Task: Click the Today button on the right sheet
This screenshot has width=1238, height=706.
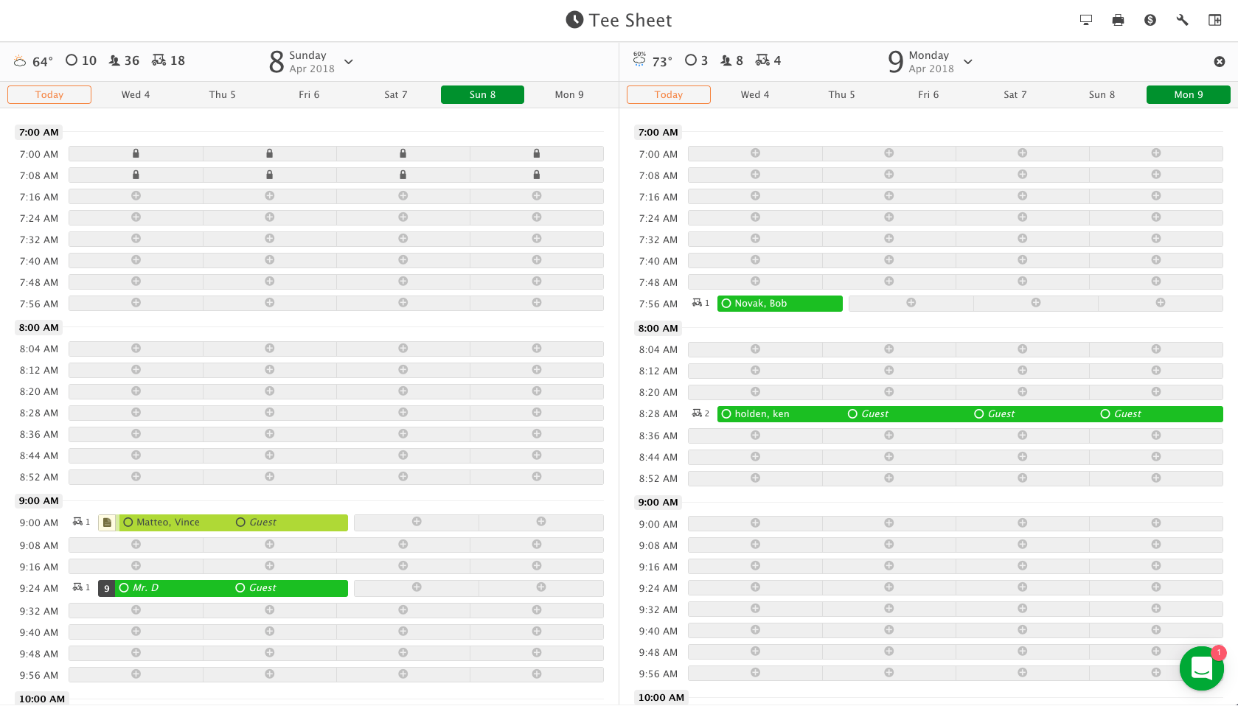Action: (x=669, y=95)
